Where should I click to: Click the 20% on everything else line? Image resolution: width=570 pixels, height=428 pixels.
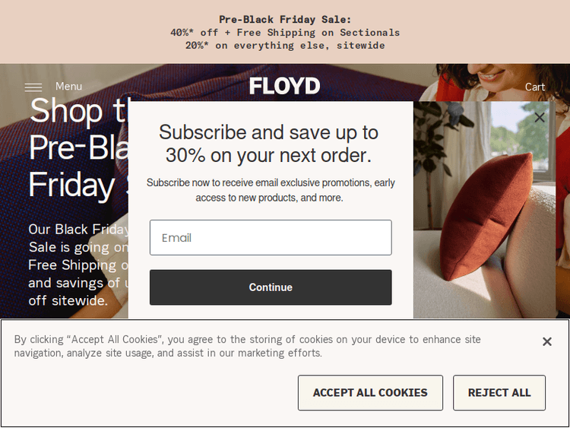pos(285,46)
